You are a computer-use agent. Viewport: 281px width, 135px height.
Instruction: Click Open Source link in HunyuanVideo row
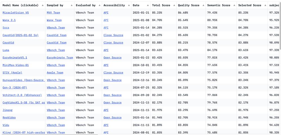112,80
